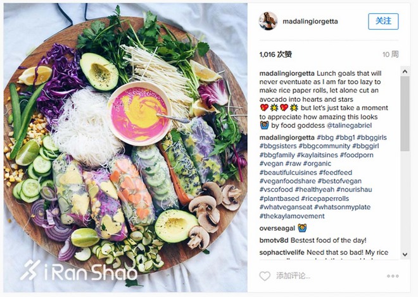This screenshot has height=297, width=418.
Task: Click commenter overseagal username
Action: click(x=277, y=228)
